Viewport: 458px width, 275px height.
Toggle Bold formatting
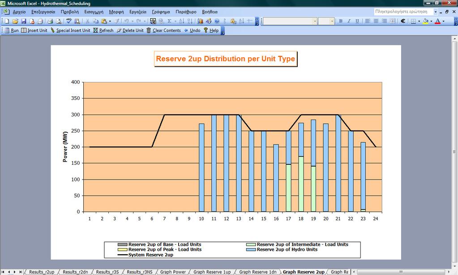point(341,21)
